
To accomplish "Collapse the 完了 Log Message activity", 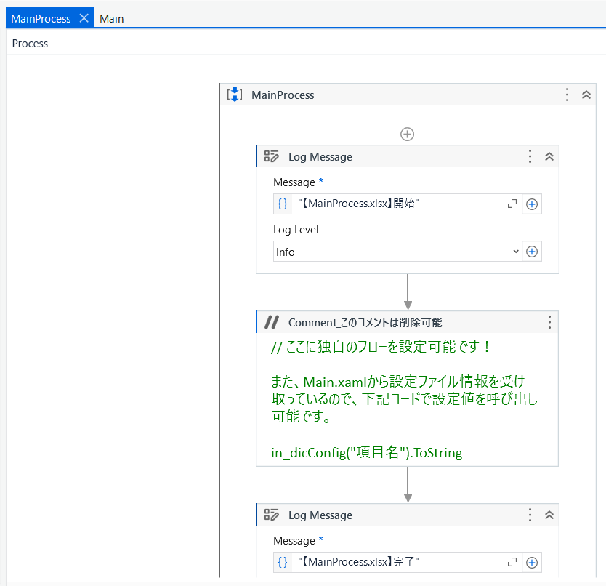I will click(x=549, y=515).
